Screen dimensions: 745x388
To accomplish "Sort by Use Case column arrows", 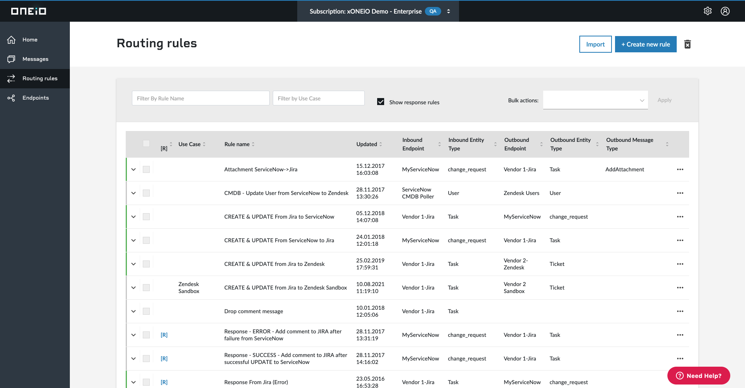I will click(x=204, y=144).
